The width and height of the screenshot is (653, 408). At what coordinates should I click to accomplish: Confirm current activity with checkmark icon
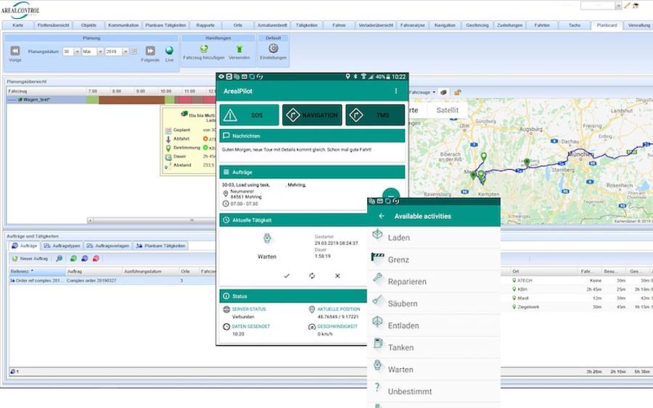click(x=287, y=275)
